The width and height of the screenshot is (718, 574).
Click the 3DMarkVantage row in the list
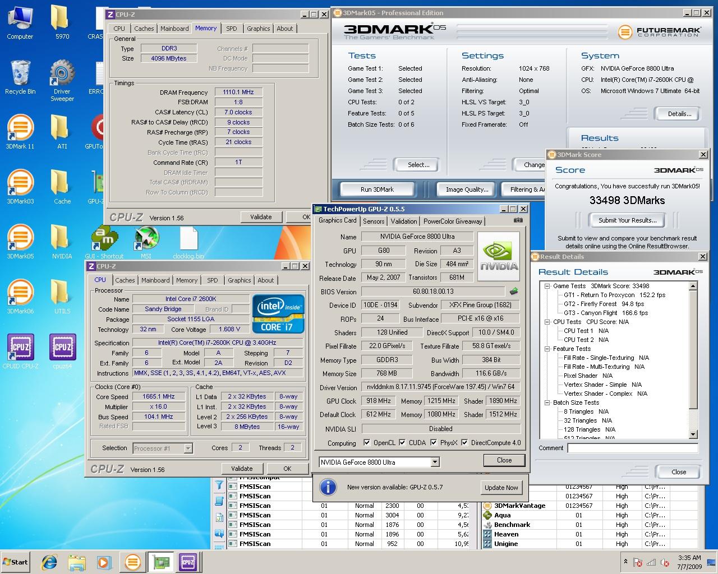[x=591, y=506]
